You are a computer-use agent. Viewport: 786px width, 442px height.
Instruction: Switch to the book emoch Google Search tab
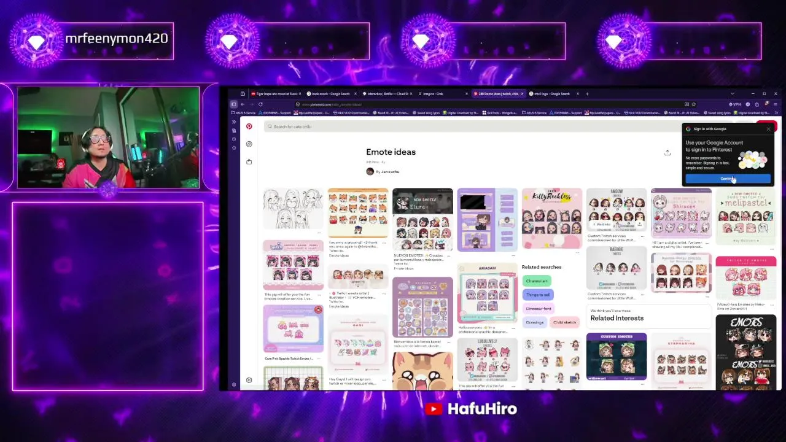click(330, 94)
